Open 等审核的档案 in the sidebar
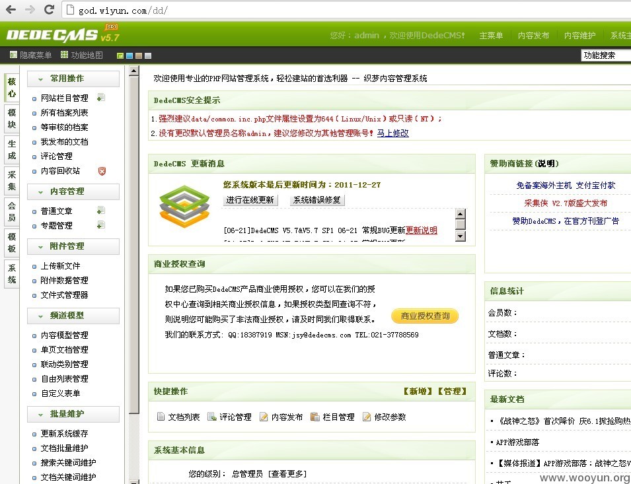Screen dimensions: 631x484 (x=64, y=127)
